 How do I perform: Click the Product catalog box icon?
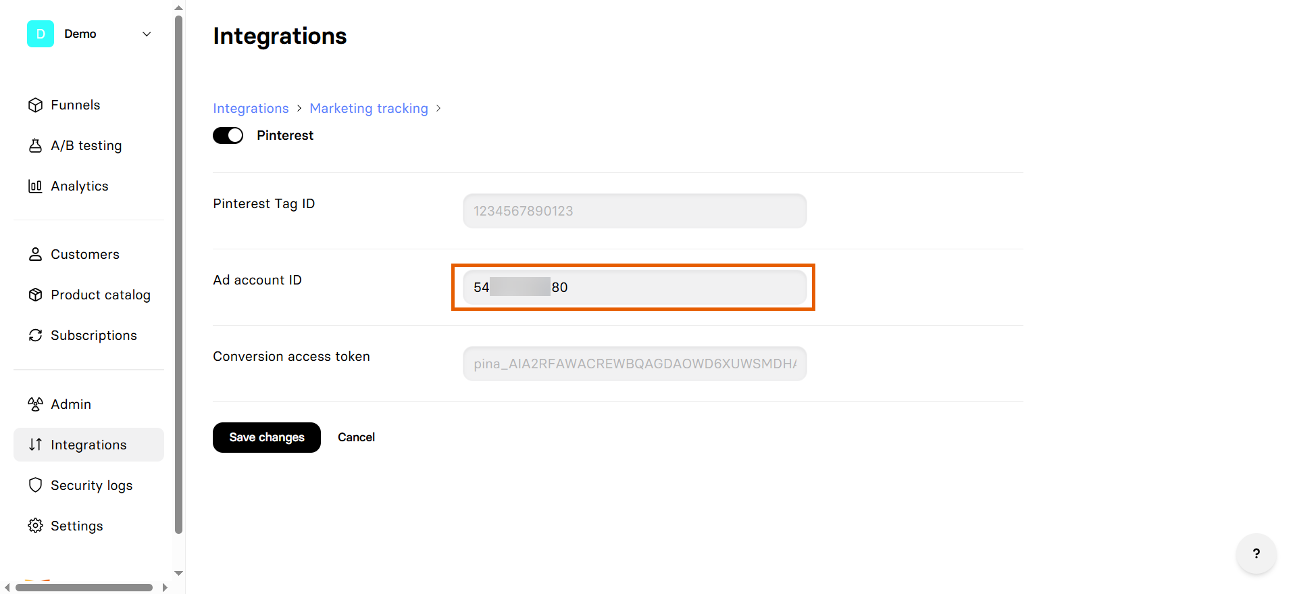(x=36, y=295)
